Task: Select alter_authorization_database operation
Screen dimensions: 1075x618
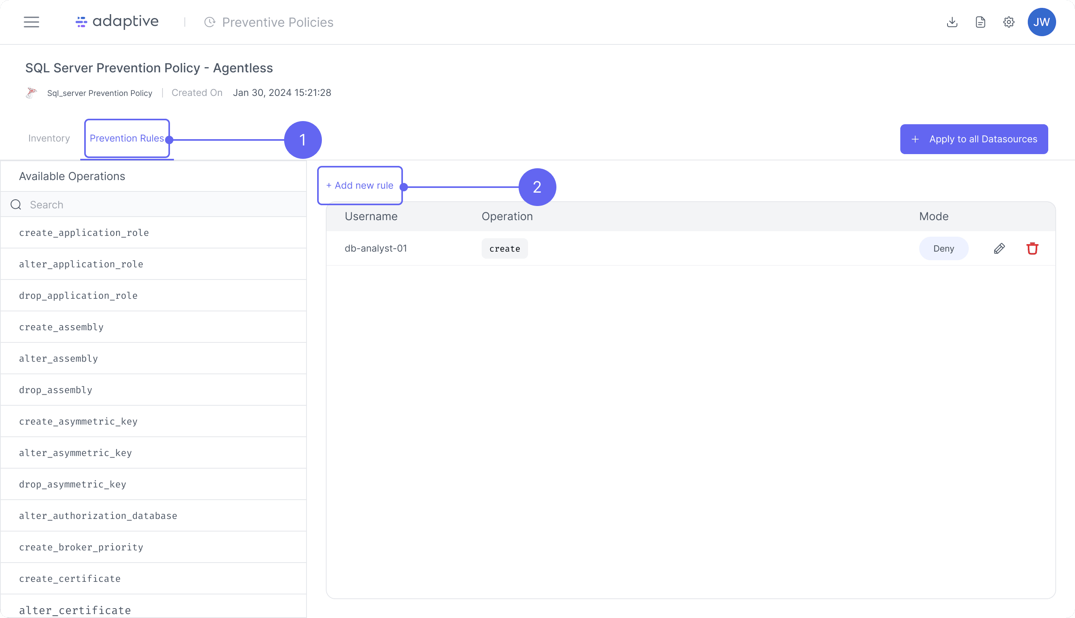Action: click(x=153, y=515)
